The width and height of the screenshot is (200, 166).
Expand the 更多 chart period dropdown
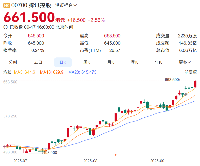pos(184,62)
